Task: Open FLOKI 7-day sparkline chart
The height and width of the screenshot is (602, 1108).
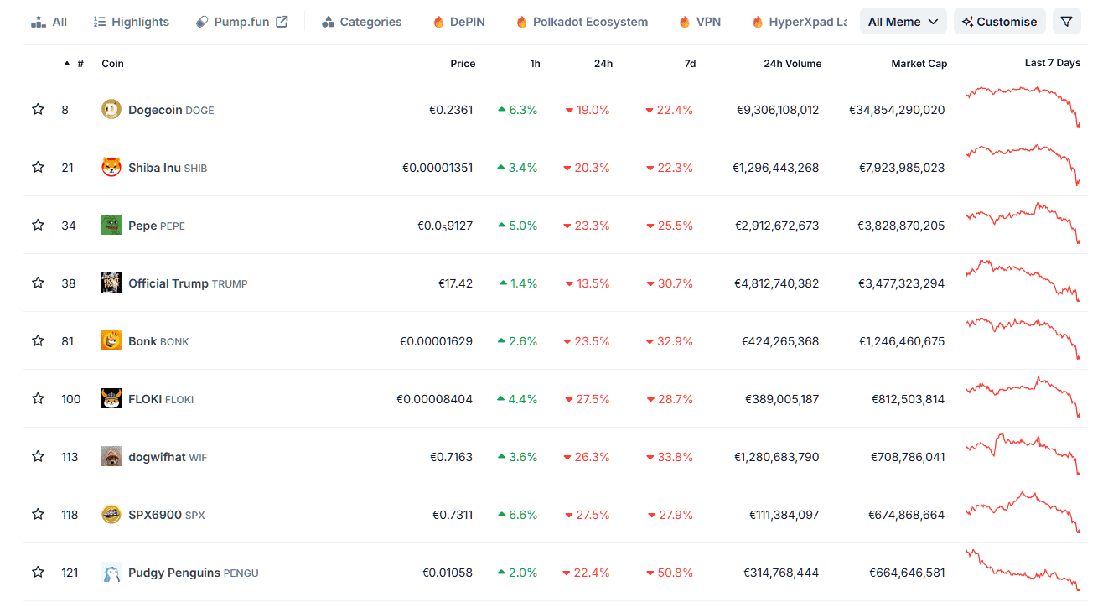Action: pos(1023,397)
